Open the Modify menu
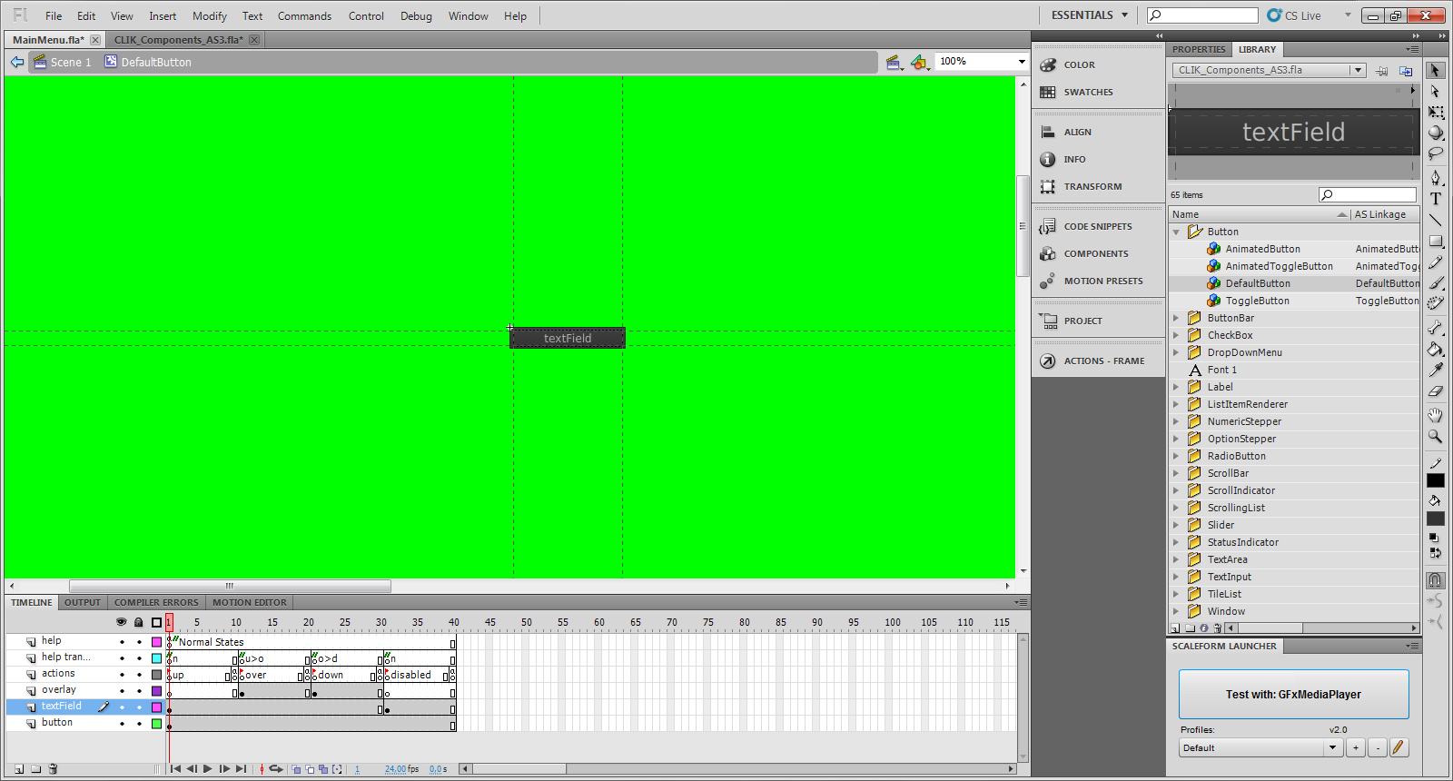 [x=210, y=16]
